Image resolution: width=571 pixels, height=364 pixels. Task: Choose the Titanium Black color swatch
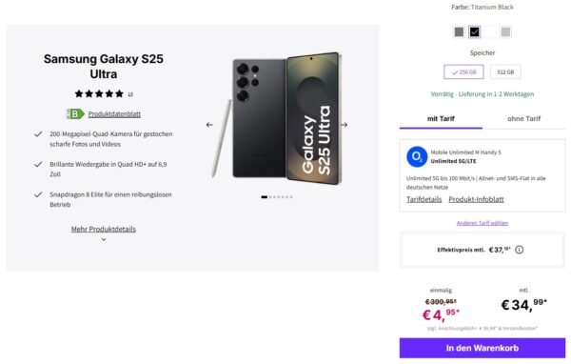pos(475,32)
